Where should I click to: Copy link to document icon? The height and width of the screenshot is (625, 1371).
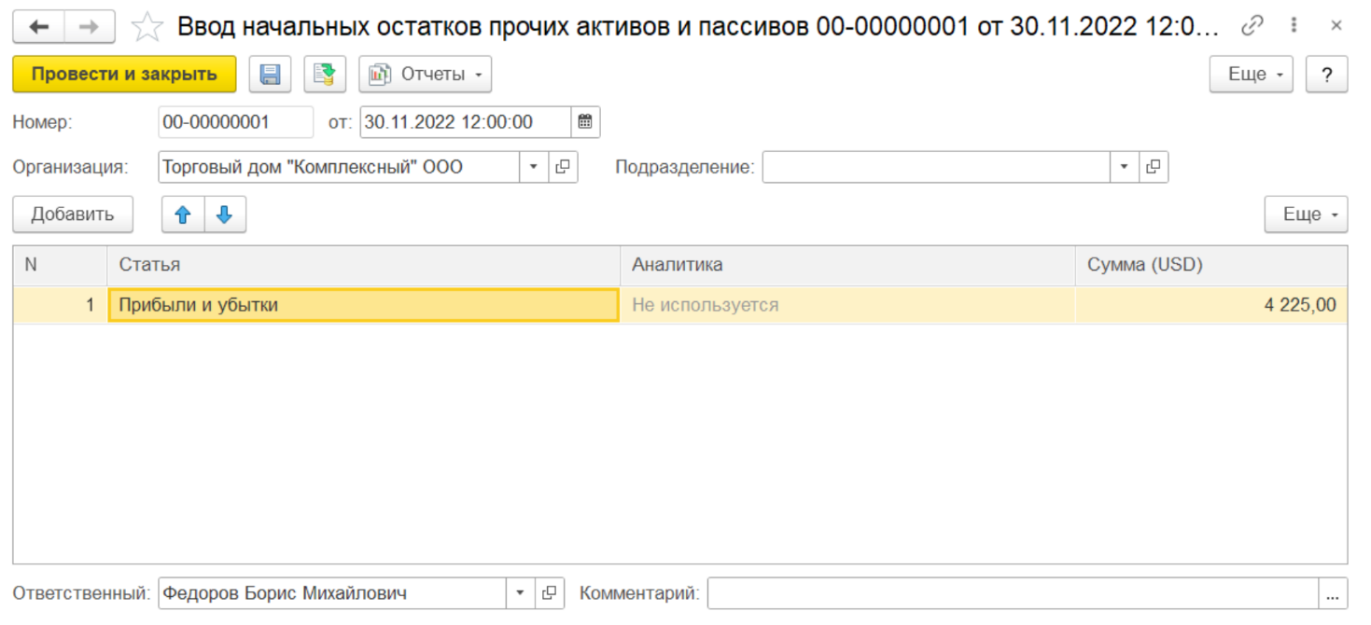[1252, 26]
